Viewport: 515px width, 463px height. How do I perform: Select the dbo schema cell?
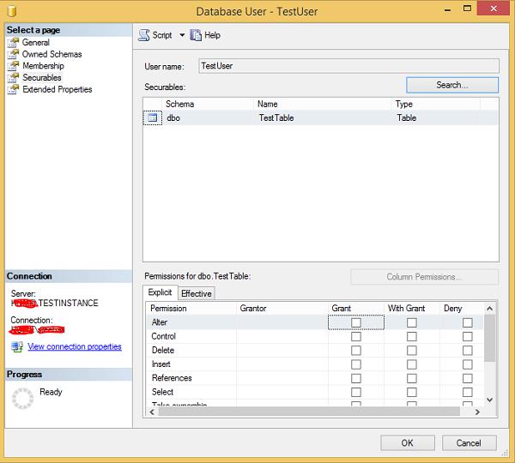pos(208,117)
